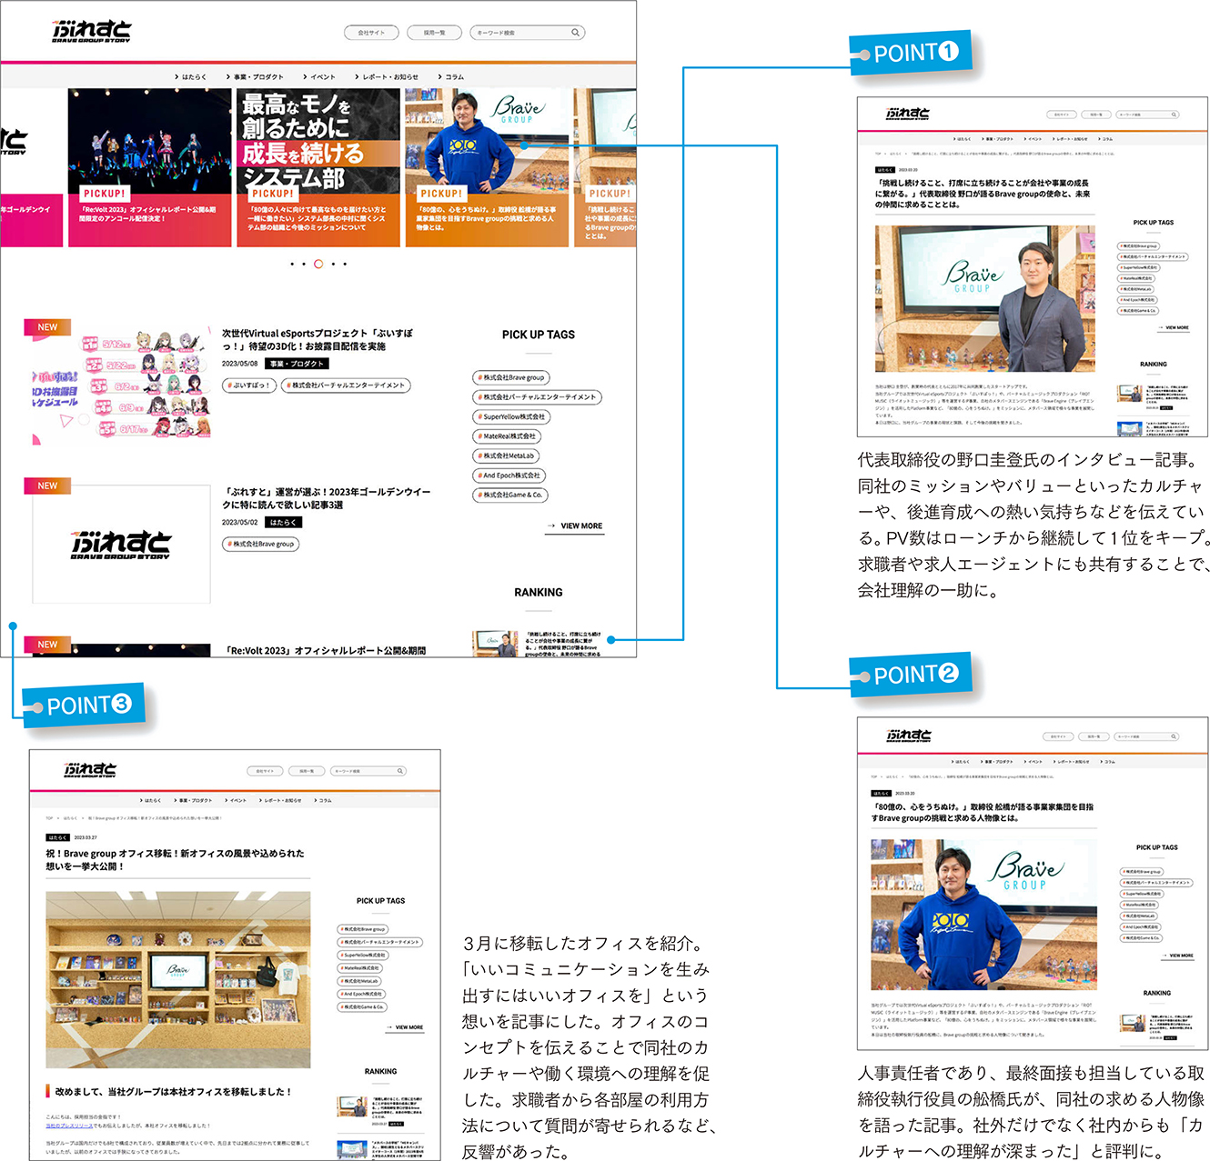Click the magnifier search icon in main header
The width and height of the screenshot is (1210, 1161).
pos(575,33)
